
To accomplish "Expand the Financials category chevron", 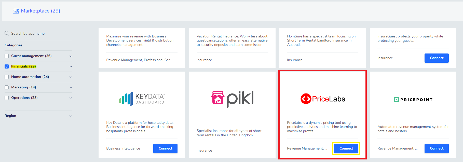I will (x=71, y=66).
